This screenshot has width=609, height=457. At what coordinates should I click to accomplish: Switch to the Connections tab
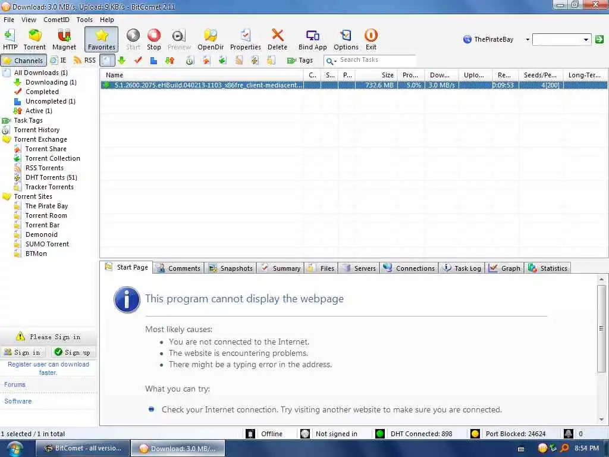409,268
